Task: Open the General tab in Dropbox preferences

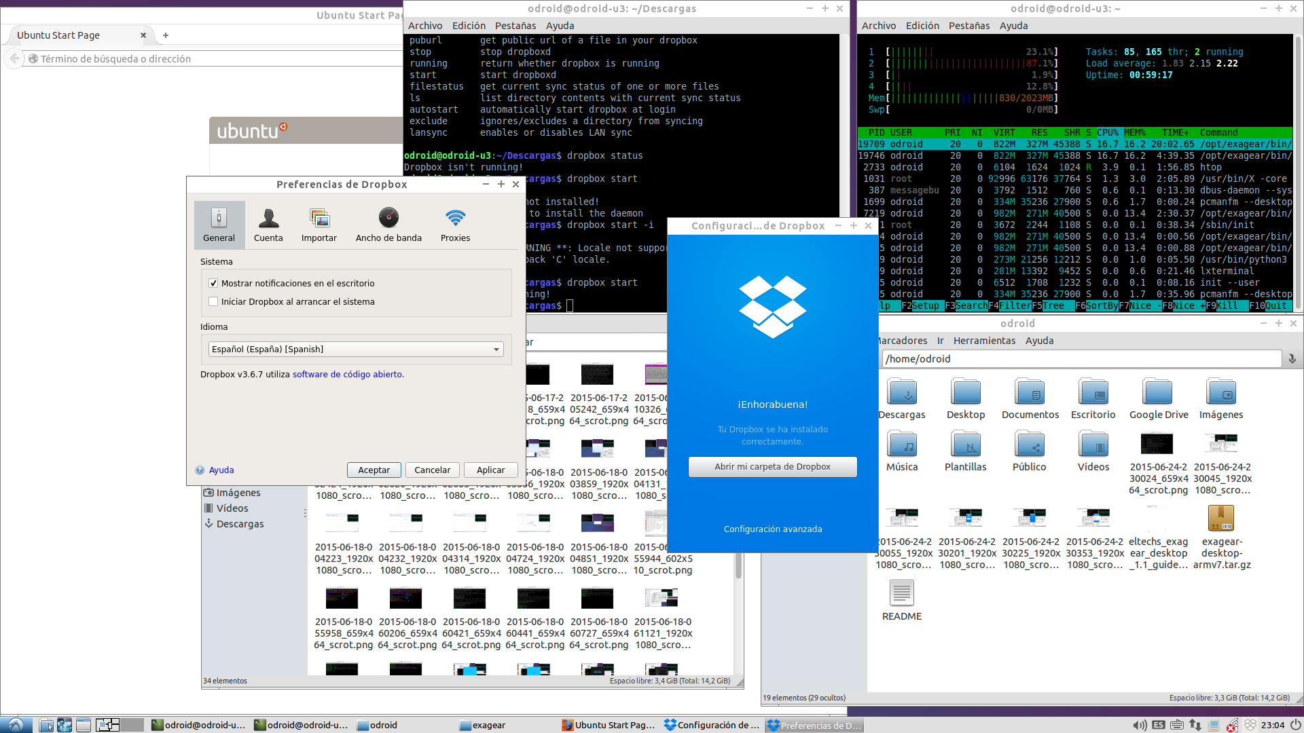Action: click(x=219, y=224)
